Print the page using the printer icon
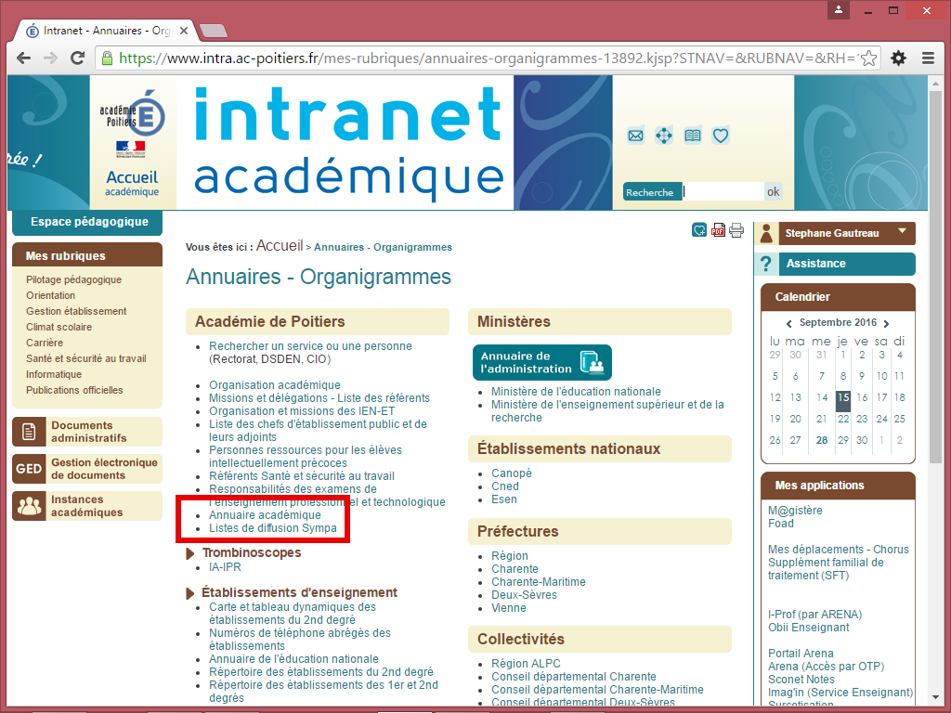 [x=736, y=230]
